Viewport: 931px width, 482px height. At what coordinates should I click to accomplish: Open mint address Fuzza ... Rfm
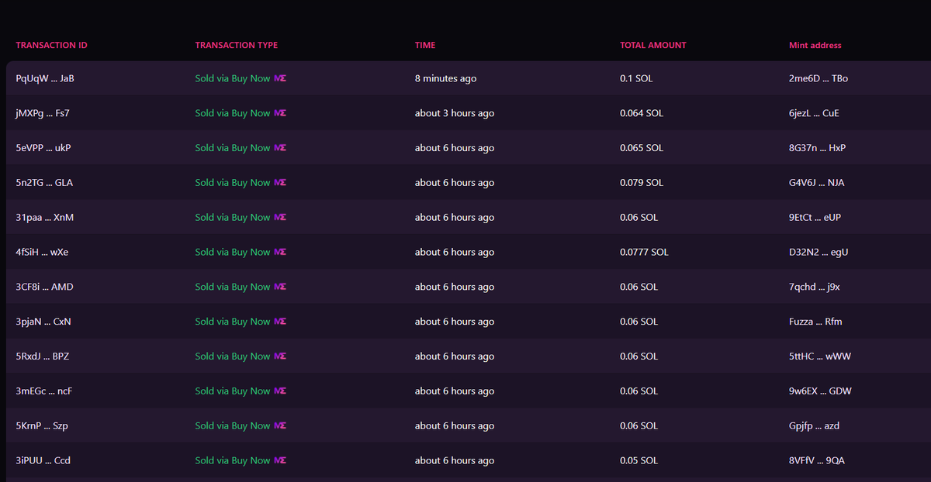815,322
